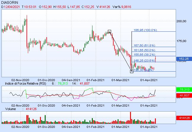Click the blue 152,25 current price tag
192x132 pixels.
coord(184,59)
